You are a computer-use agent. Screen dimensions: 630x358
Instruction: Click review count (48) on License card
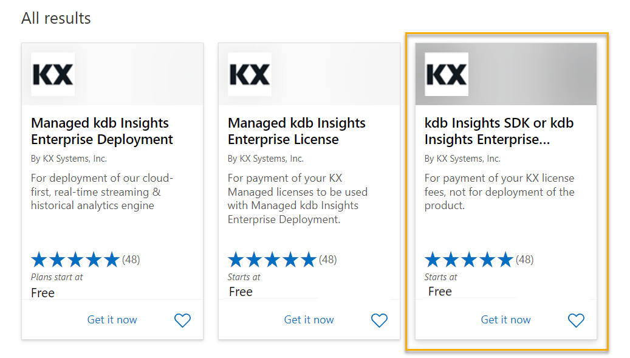(328, 260)
